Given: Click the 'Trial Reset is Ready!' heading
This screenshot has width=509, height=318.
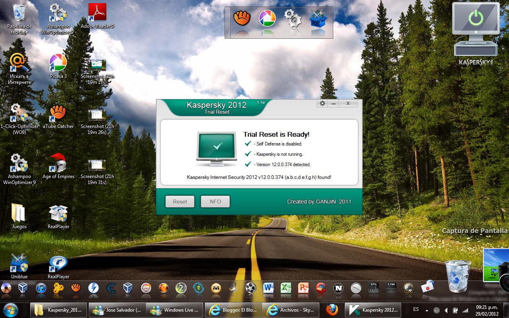Looking at the screenshot, I should click(x=276, y=134).
